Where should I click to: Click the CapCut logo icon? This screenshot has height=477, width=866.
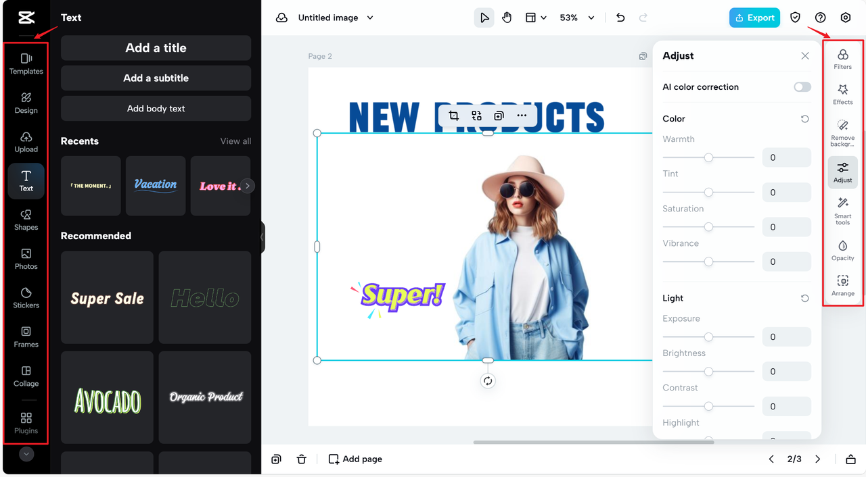(x=26, y=18)
